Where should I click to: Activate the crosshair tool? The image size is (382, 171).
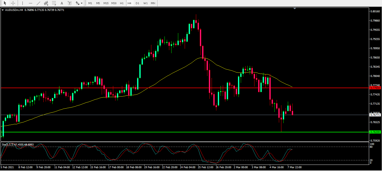click(13, 3)
